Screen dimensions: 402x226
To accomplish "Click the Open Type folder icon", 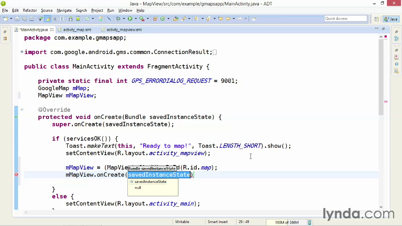I will pos(175,19).
